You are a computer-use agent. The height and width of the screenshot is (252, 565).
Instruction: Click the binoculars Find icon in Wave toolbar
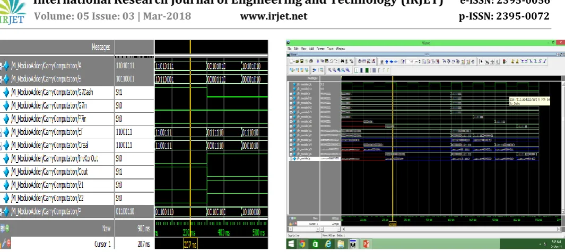click(x=342, y=61)
